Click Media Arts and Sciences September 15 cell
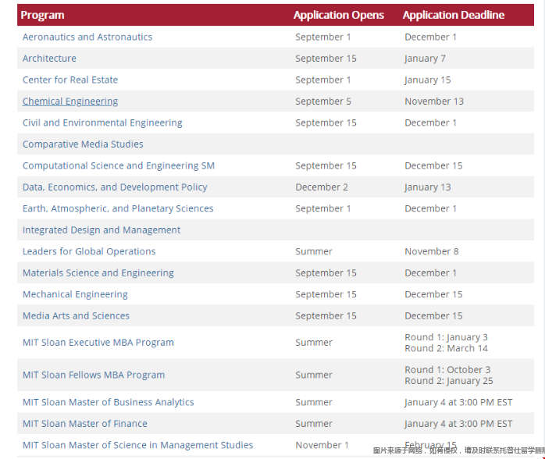 (326, 315)
